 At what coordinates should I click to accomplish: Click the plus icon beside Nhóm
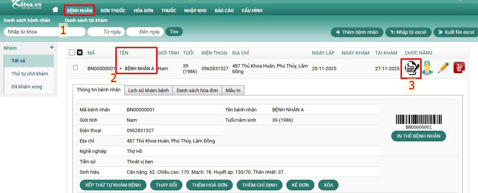tap(52, 48)
